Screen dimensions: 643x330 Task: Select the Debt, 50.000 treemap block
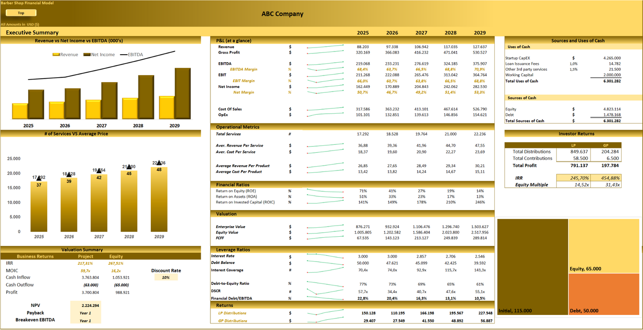[604, 294]
